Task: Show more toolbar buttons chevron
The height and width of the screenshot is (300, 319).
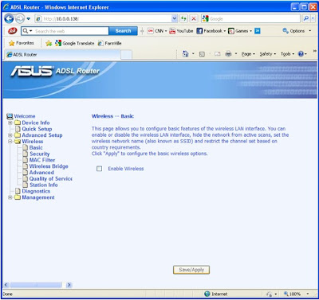Action: tap(258, 31)
